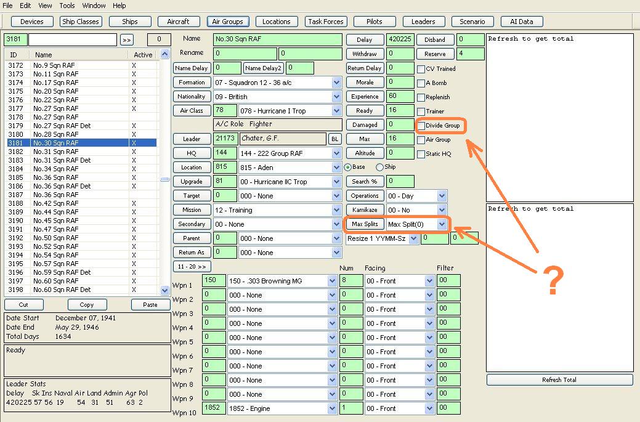
Task: Click the Copy button
Action: coord(87,304)
